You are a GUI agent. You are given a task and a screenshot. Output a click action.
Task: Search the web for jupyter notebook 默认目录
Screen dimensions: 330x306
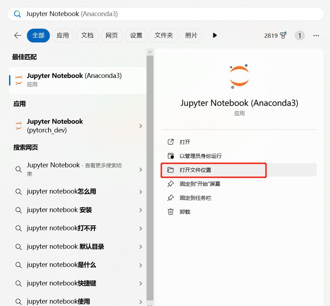click(78, 247)
